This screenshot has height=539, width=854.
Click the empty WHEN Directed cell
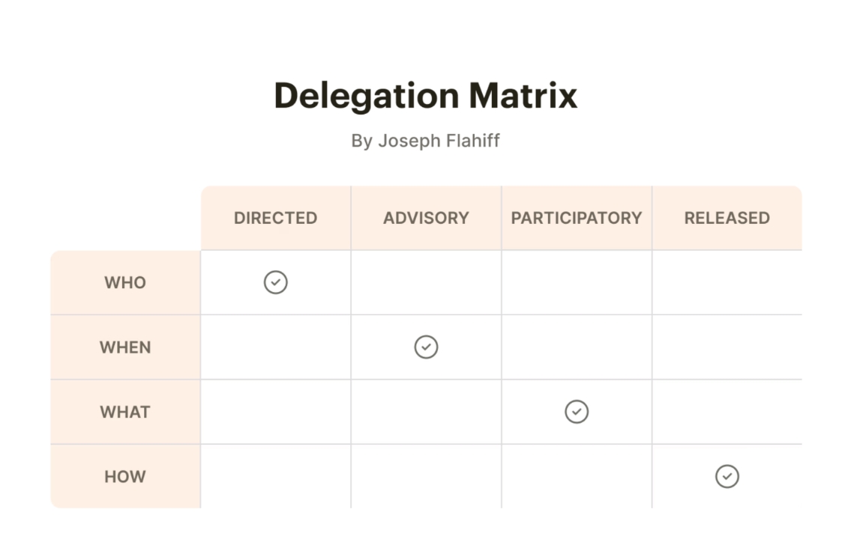(275, 347)
